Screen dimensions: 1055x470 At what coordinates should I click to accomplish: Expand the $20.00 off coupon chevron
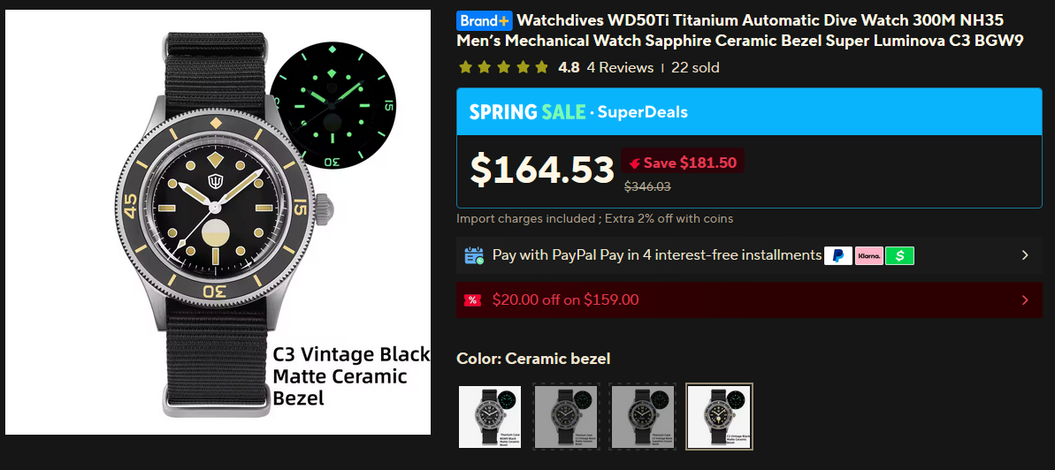(x=1025, y=299)
